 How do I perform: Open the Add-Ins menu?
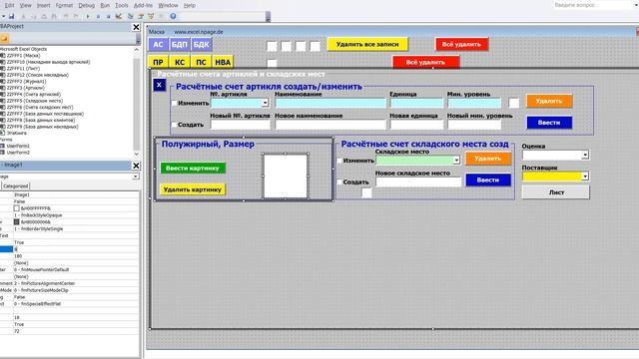point(143,5)
